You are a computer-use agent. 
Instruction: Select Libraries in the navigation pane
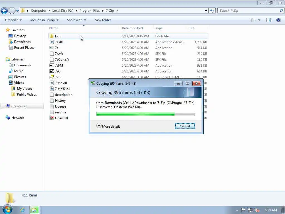tap(18, 59)
